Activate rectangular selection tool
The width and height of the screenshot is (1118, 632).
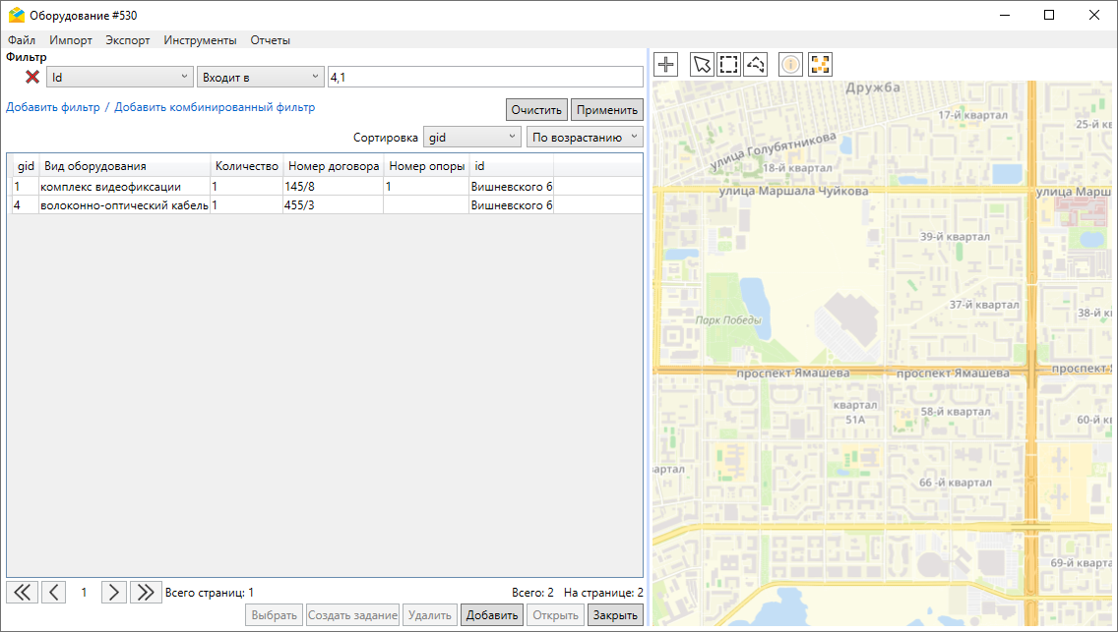click(x=728, y=65)
